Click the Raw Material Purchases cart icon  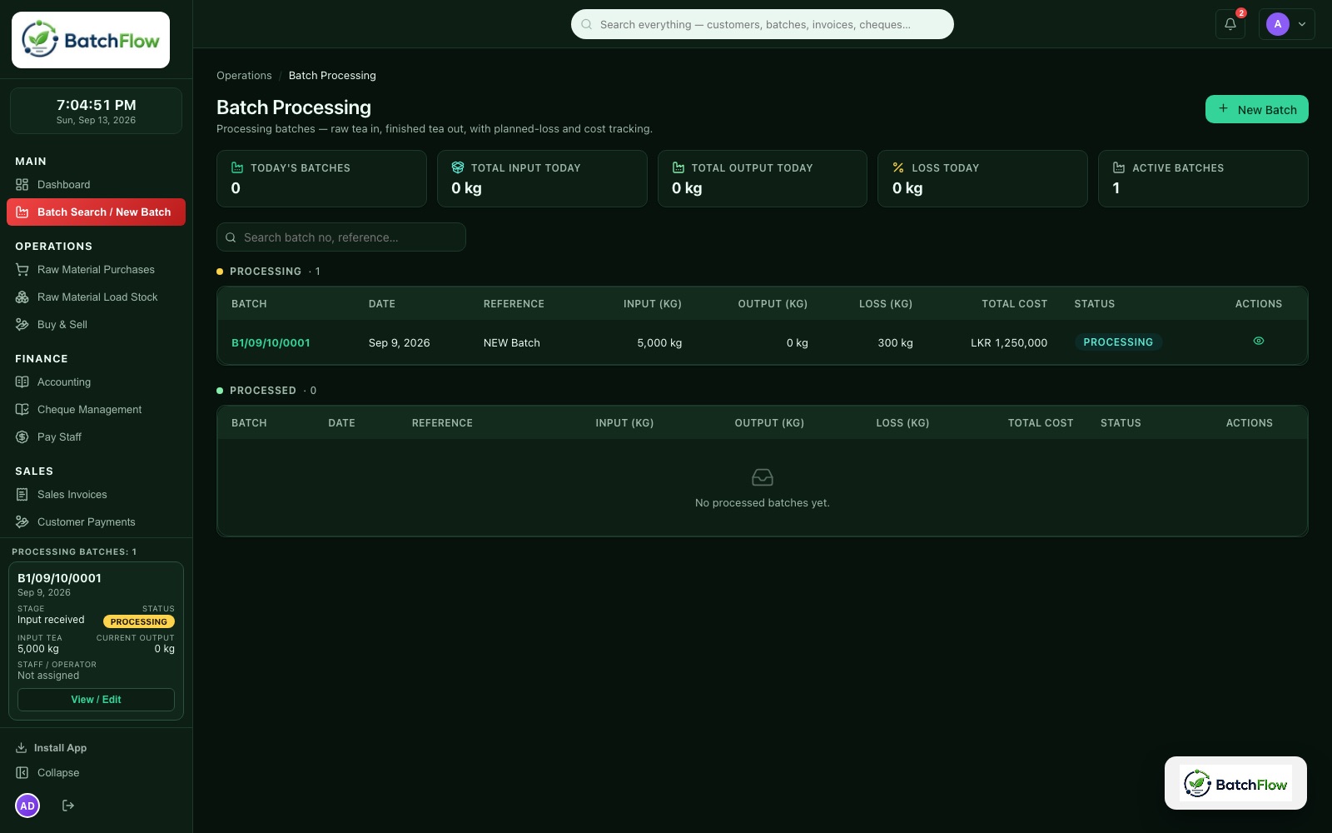22,270
